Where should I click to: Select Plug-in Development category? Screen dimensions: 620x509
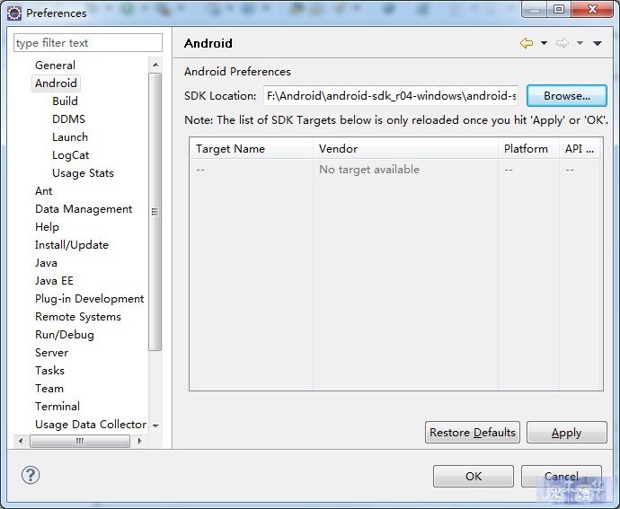click(89, 299)
